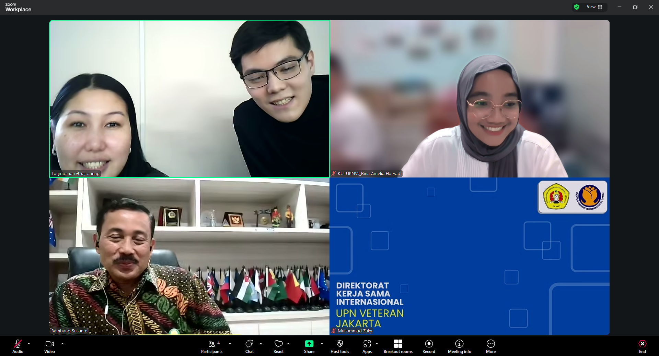Click End to leave the meeting
This screenshot has width=659, height=356.
tap(642, 346)
